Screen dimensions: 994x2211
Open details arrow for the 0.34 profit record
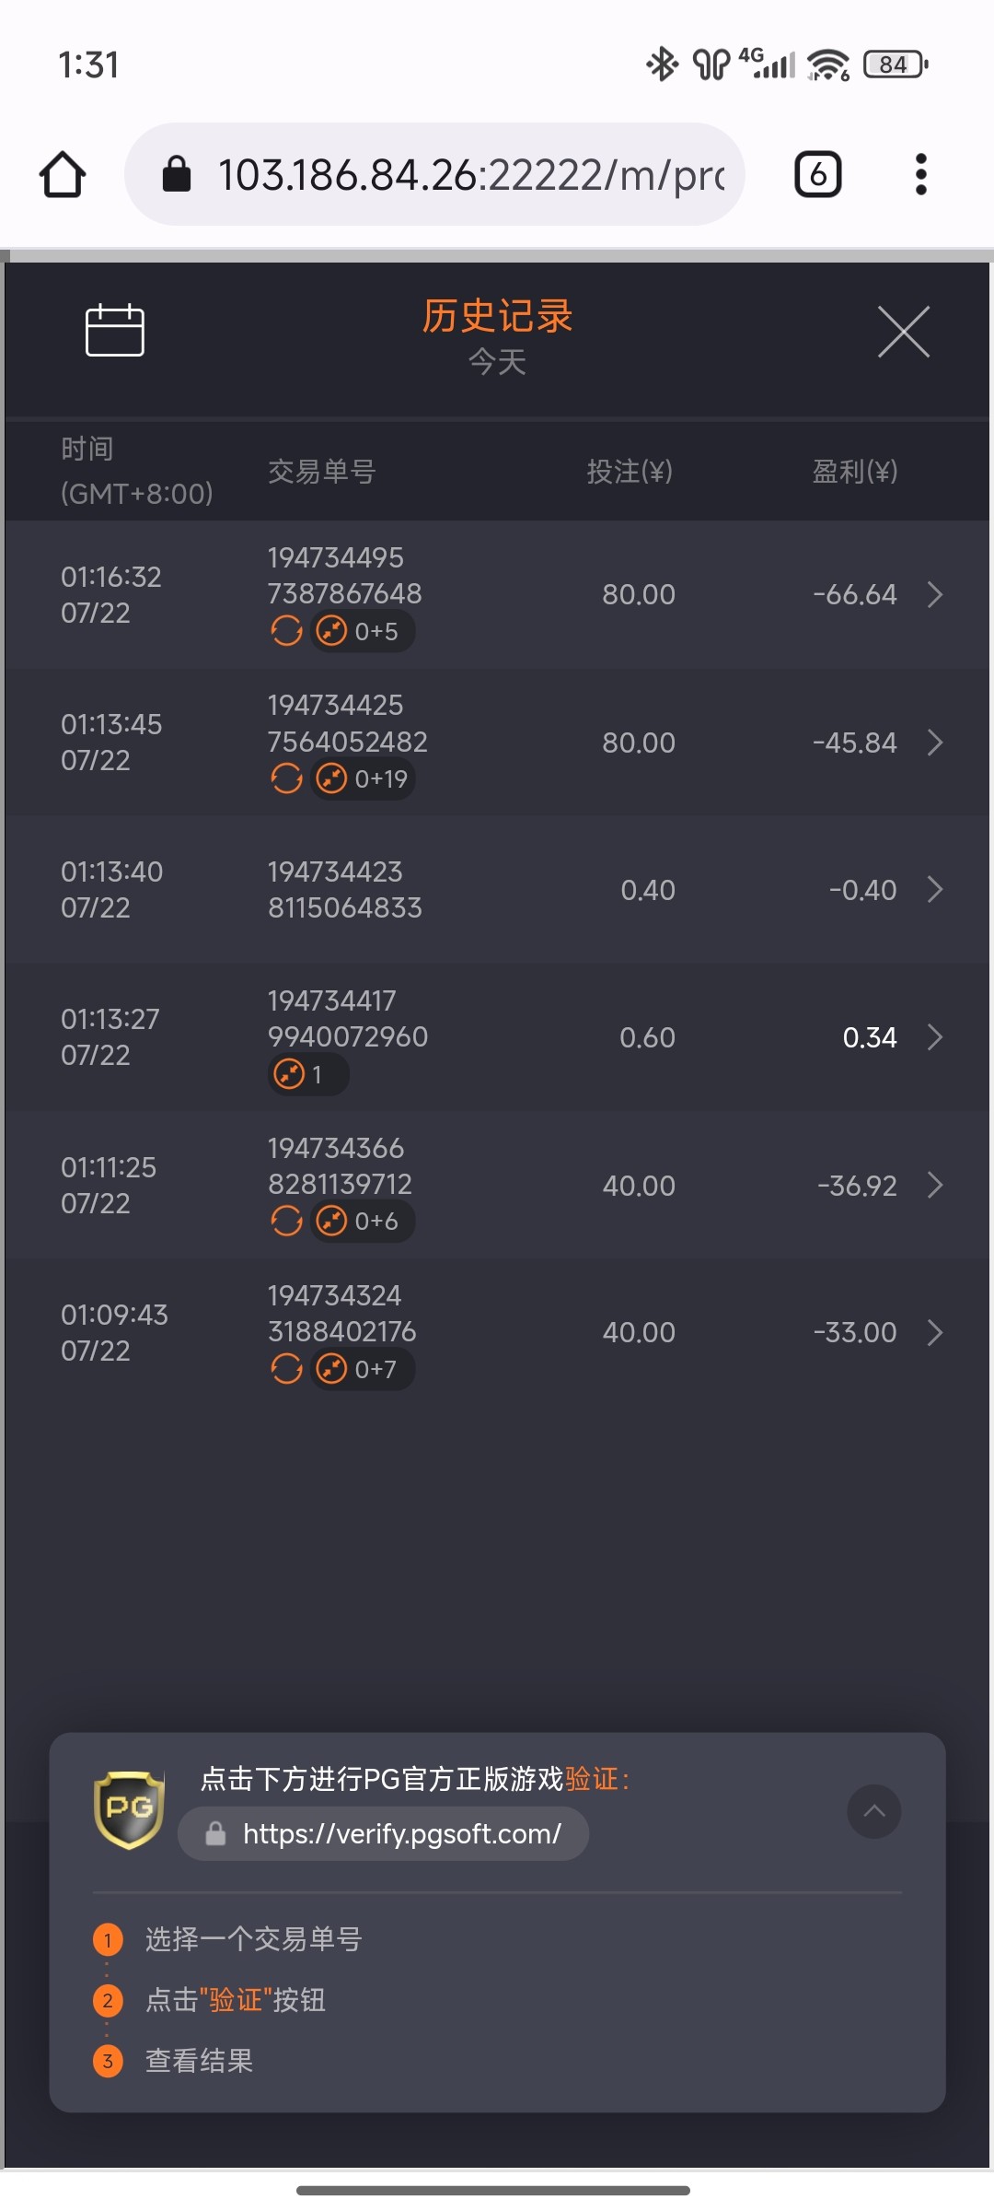tap(935, 1037)
